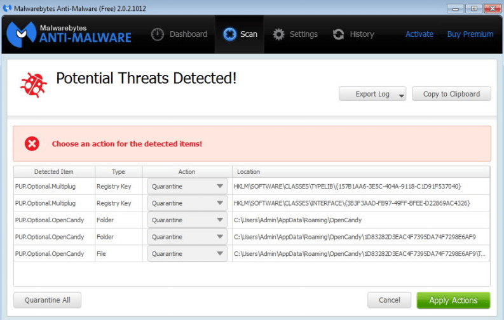Viewport: 504px width, 320px height.
Task: Open action dropdown for OpenCandy\1D83282D folder ending E6AF9
Action: point(187,237)
